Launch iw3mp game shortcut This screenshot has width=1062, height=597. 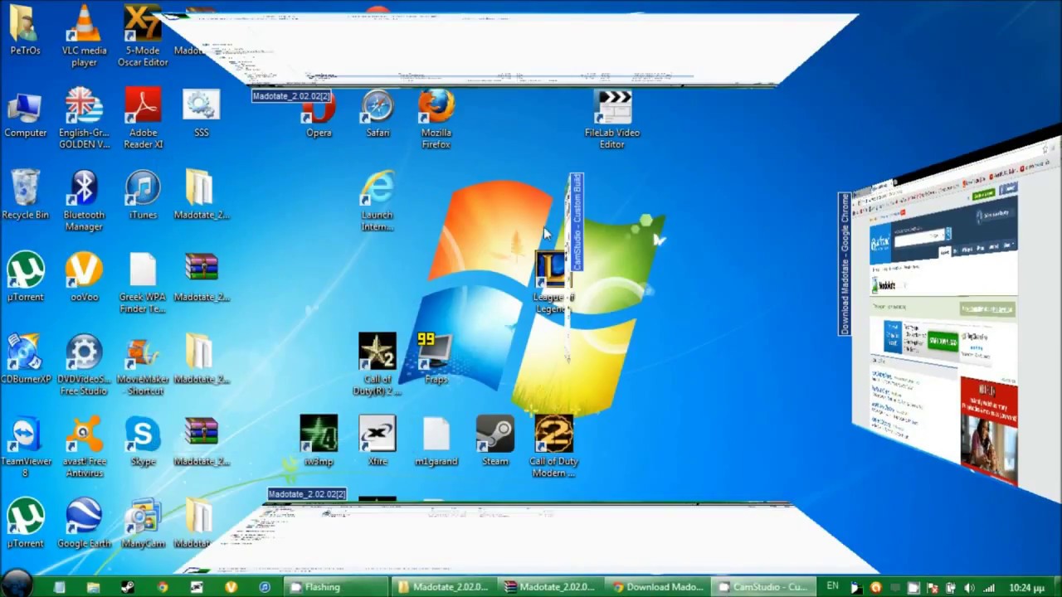(319, 441)
